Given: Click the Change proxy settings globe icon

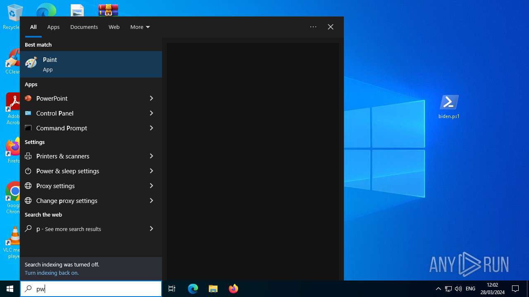Looking at the screenshot, I should click(28, 200).
